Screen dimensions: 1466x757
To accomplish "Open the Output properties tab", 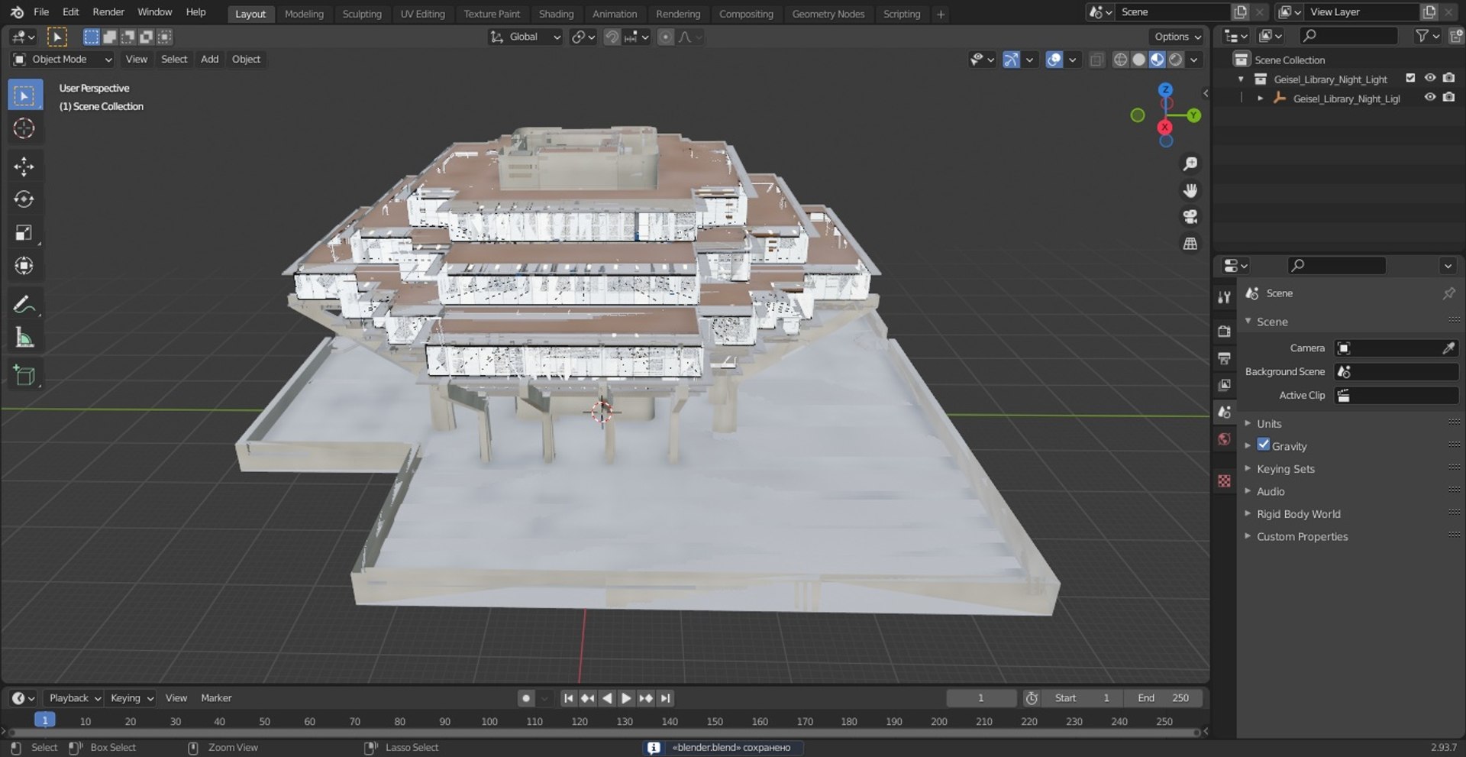I will 1225,358.
